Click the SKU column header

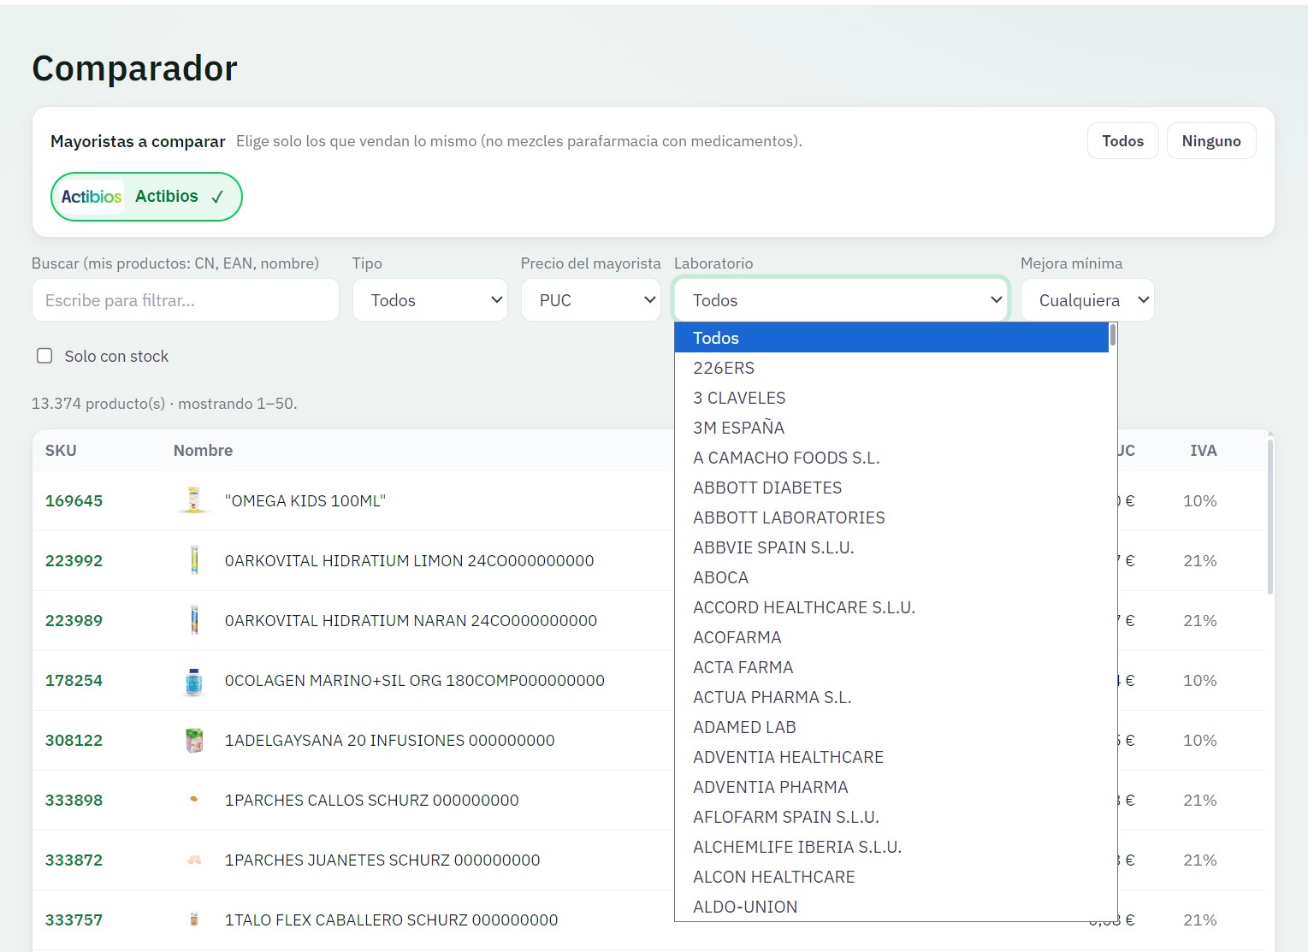(61, 451)
